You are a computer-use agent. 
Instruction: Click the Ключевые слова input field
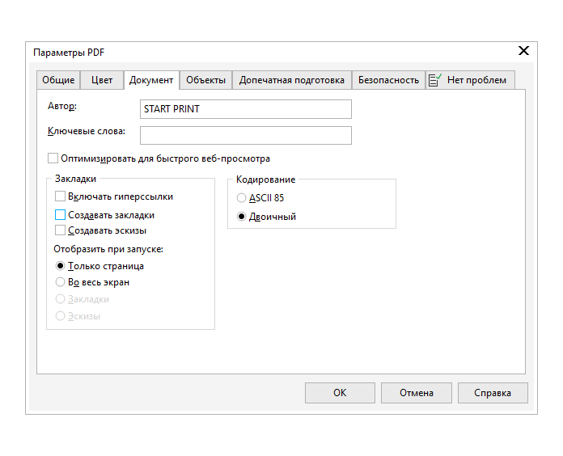[x=246, y=135]
